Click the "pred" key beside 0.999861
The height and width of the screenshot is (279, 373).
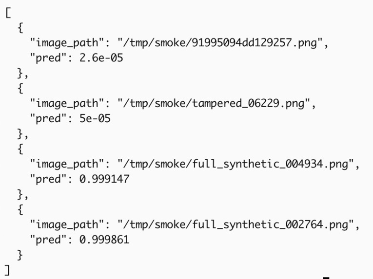[48, 240]
